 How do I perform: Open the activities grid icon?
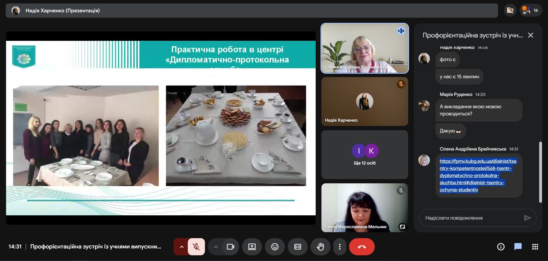[535, 247]
